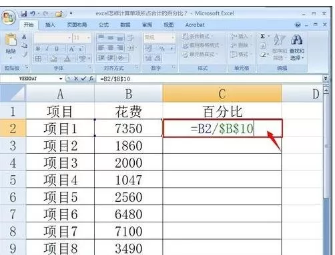Click the Borders grid icon
Viewport: 335px width, 255px height.
click(38, 59)
